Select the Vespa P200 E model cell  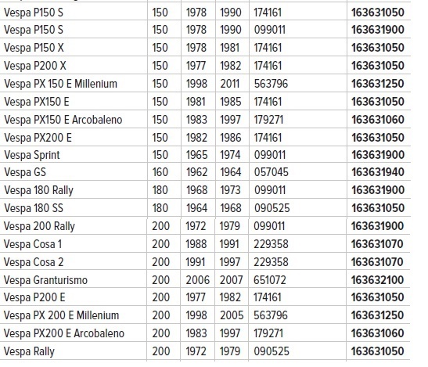(34, 297)
